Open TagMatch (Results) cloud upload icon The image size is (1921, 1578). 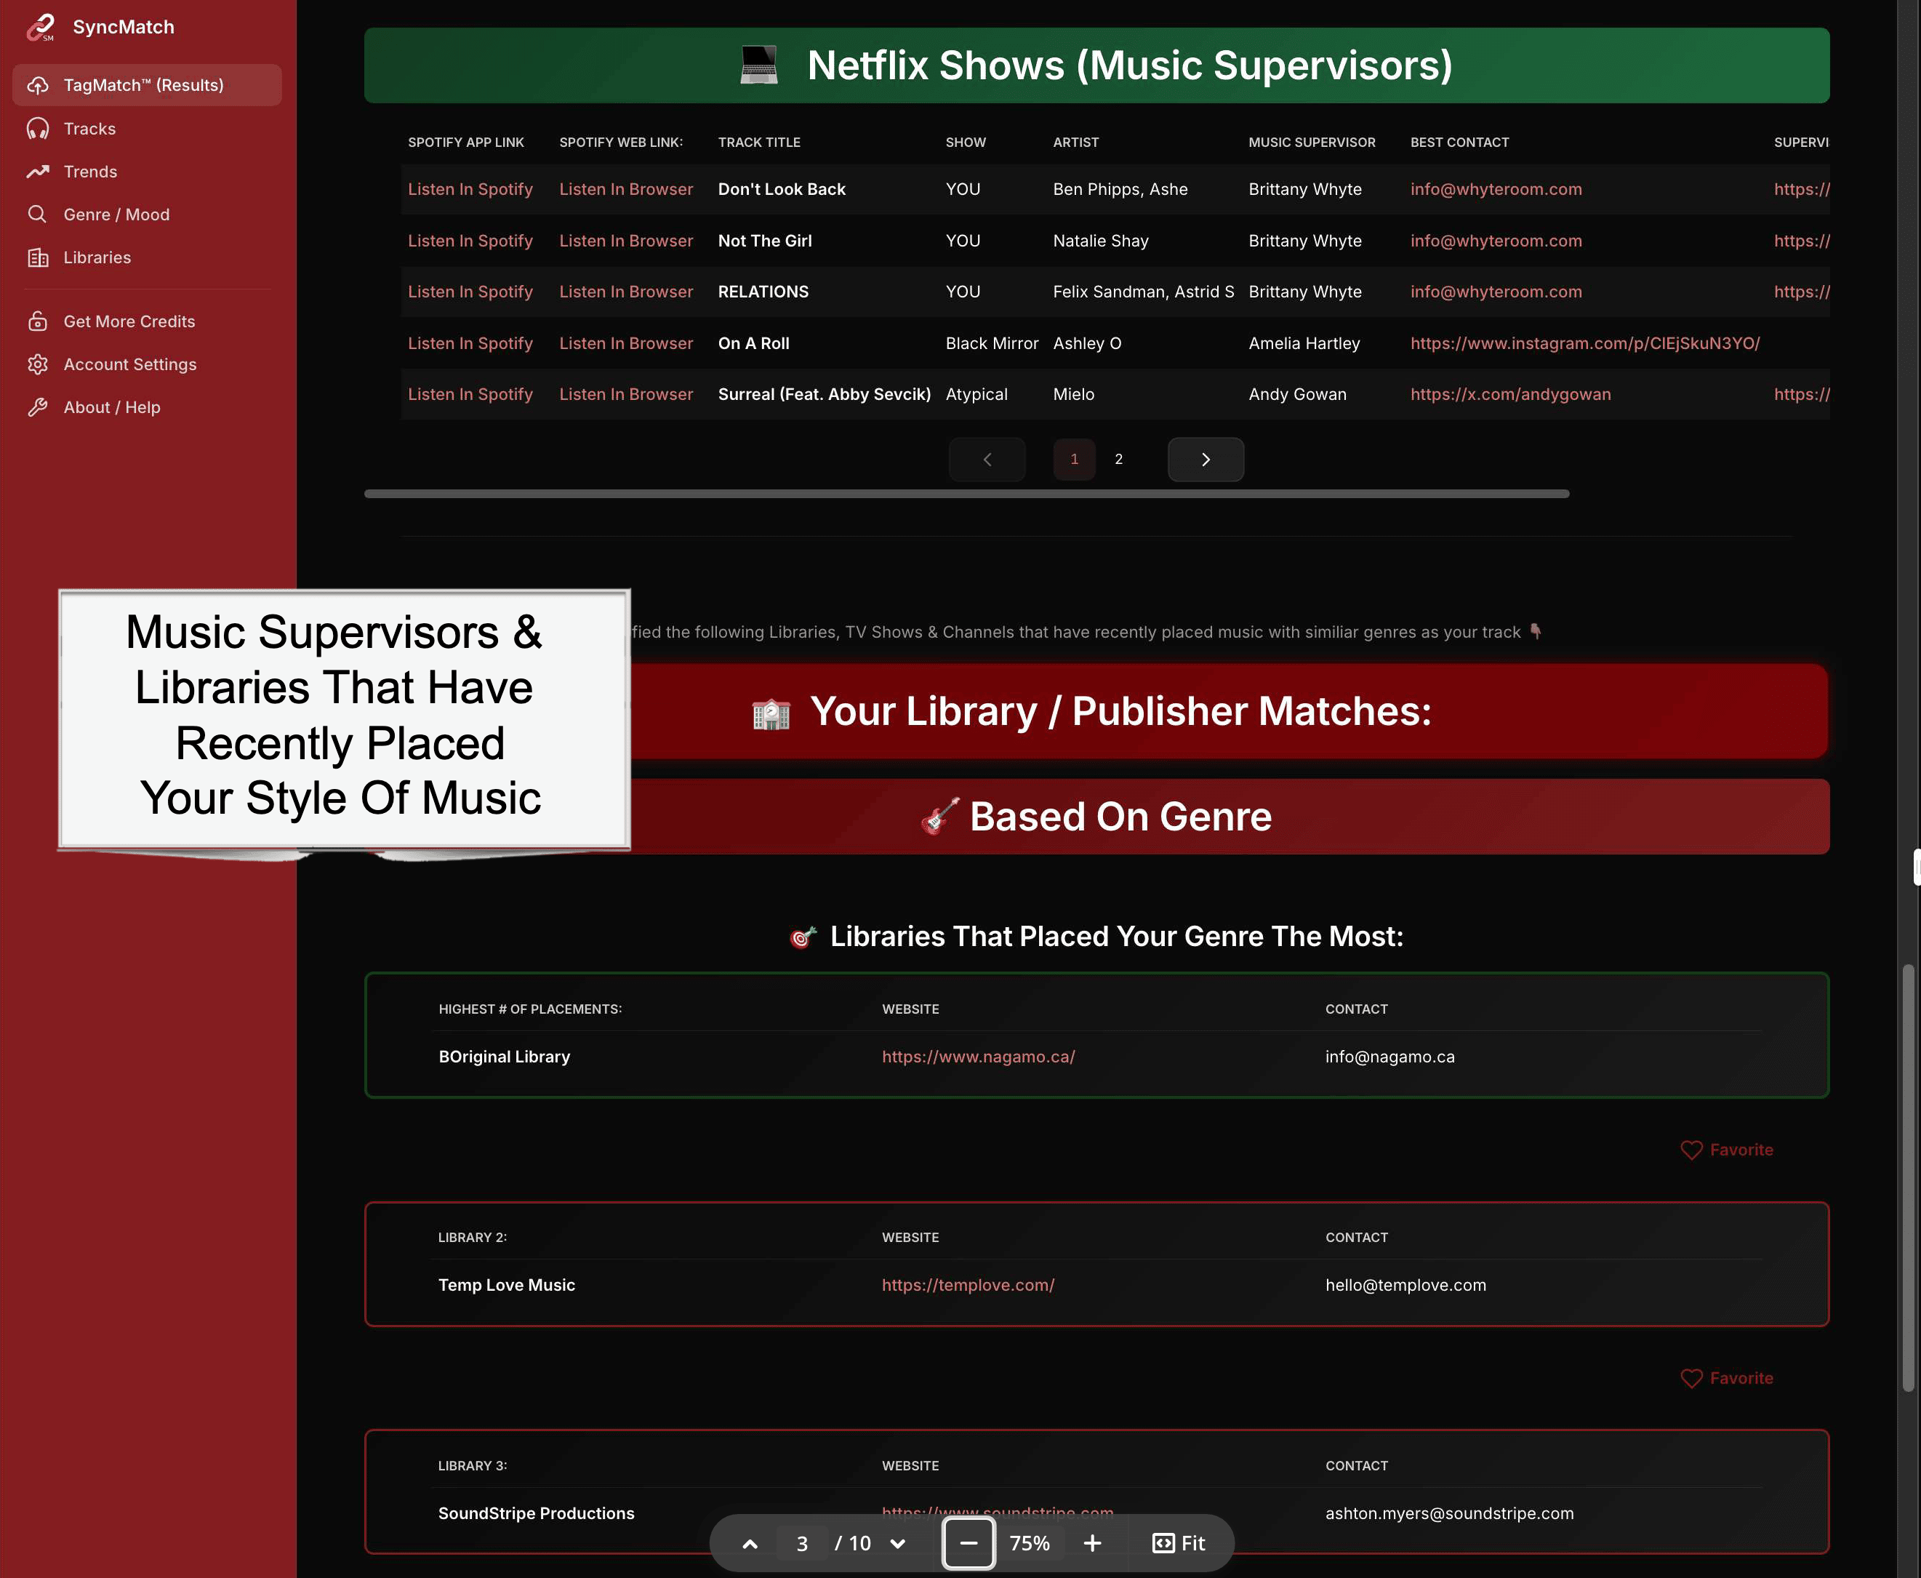click(37, 86)
